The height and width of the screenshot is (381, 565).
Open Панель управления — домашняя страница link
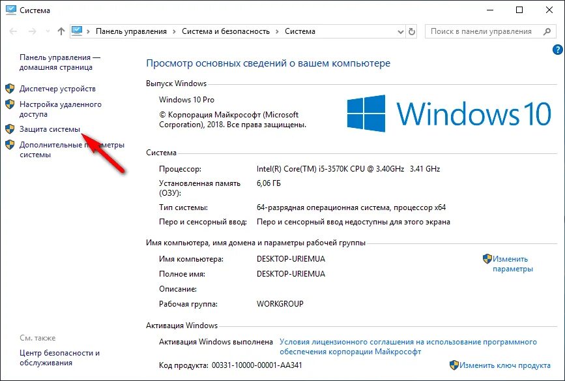click(x=60, y=63)
